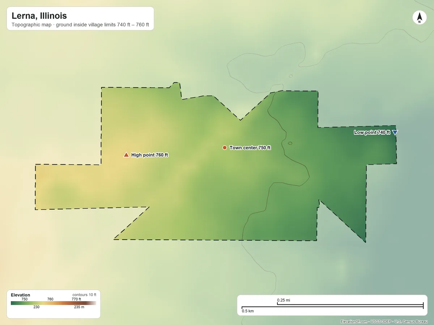The image size is (434, 325).
Task: Click the Town center red circle marker
Action: tap(225, 148)
